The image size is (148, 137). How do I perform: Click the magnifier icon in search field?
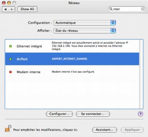111,9
